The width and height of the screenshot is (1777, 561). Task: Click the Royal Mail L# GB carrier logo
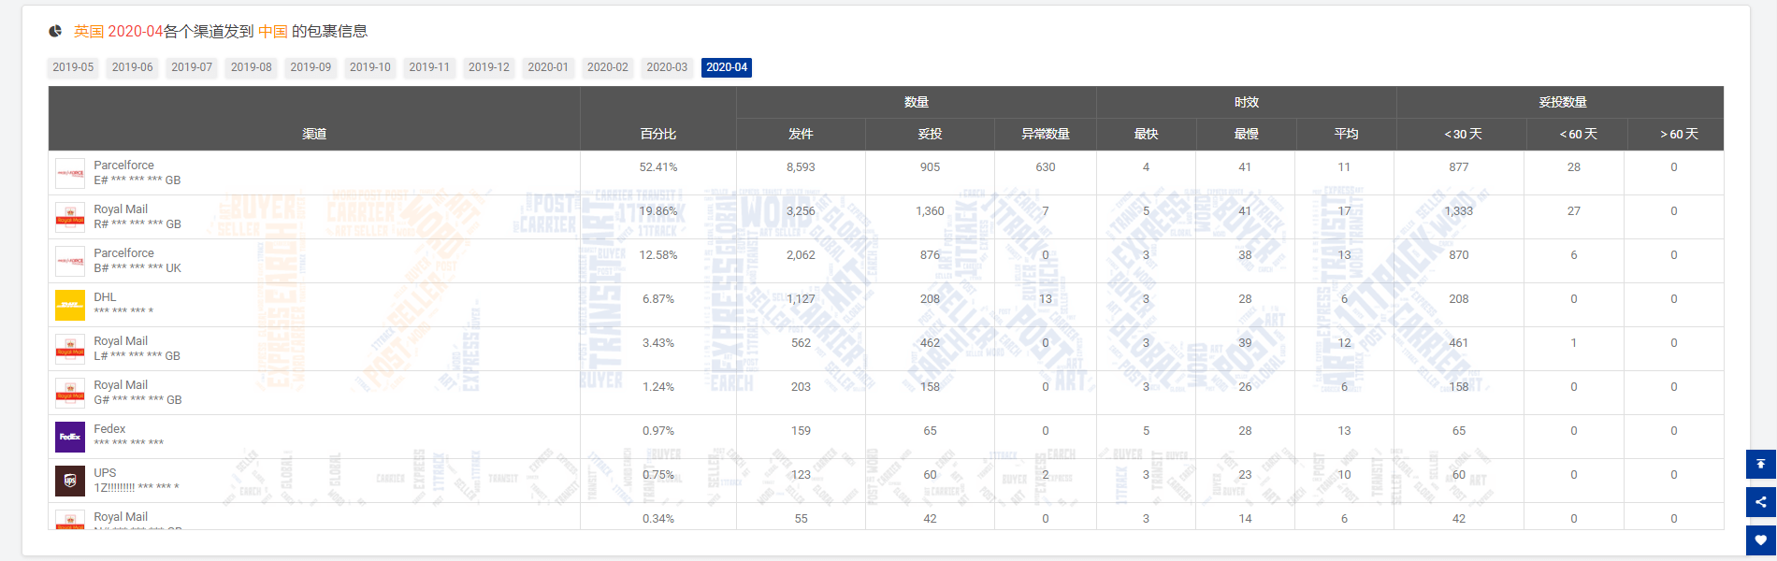tap(70, 349)
